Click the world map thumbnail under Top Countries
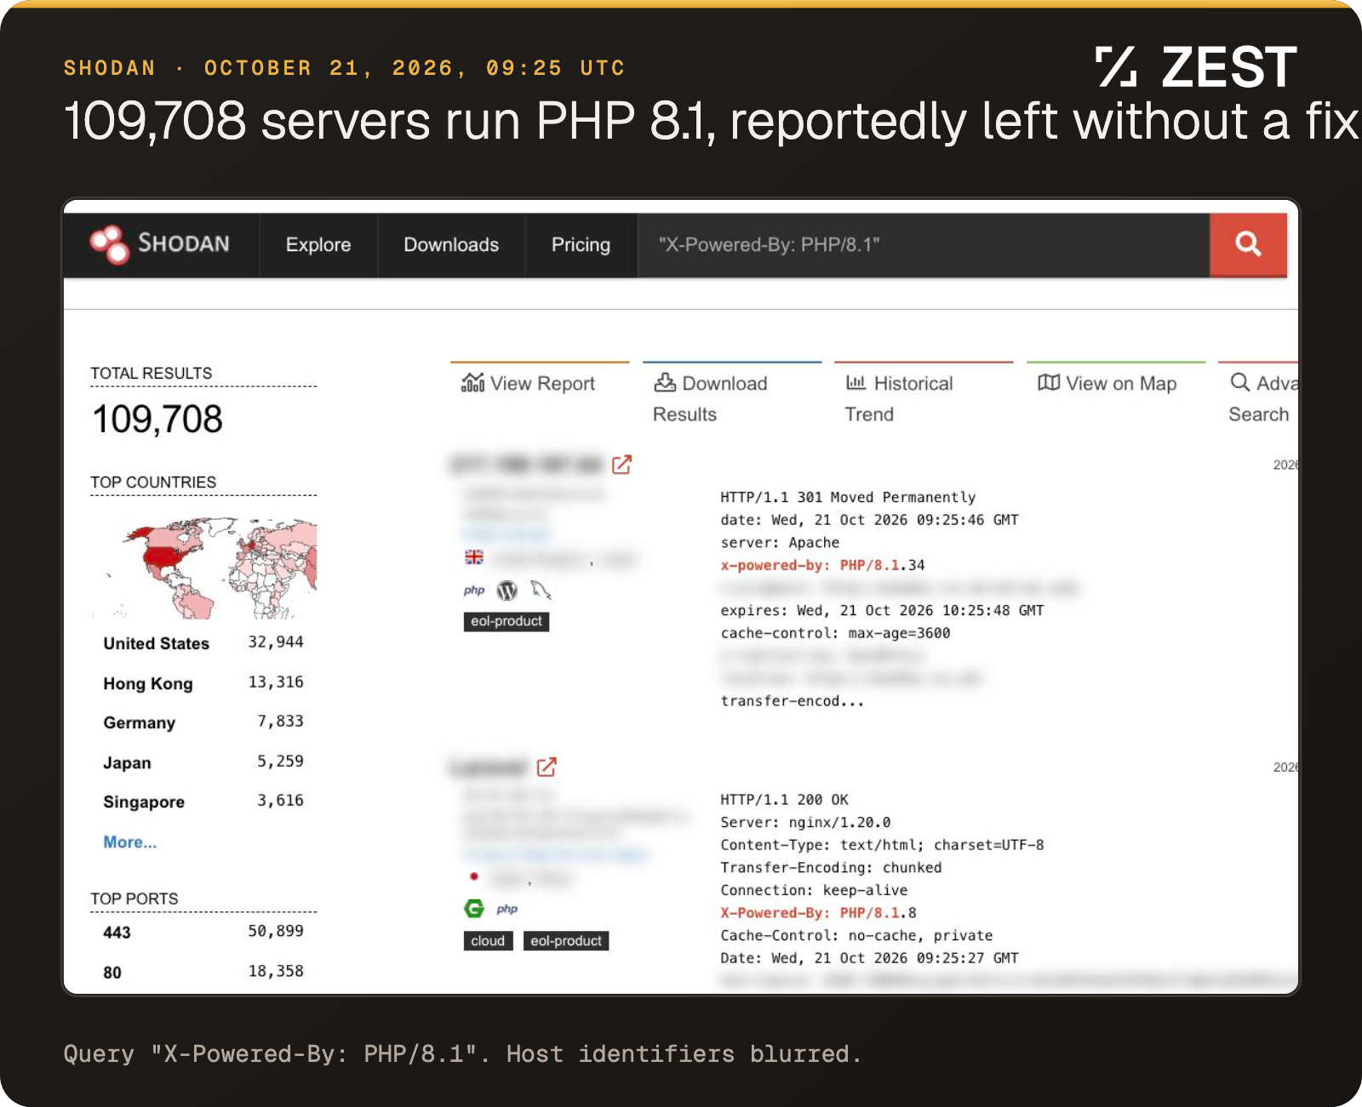 coord(203,568)
